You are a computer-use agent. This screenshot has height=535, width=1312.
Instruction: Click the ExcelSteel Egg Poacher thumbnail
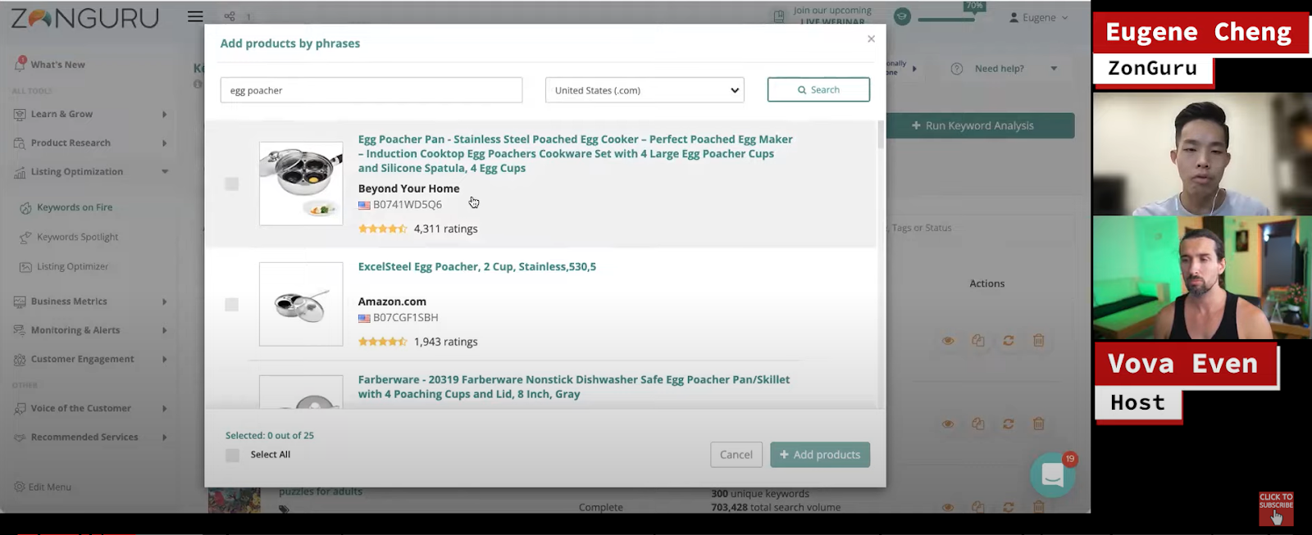point(301,304)
